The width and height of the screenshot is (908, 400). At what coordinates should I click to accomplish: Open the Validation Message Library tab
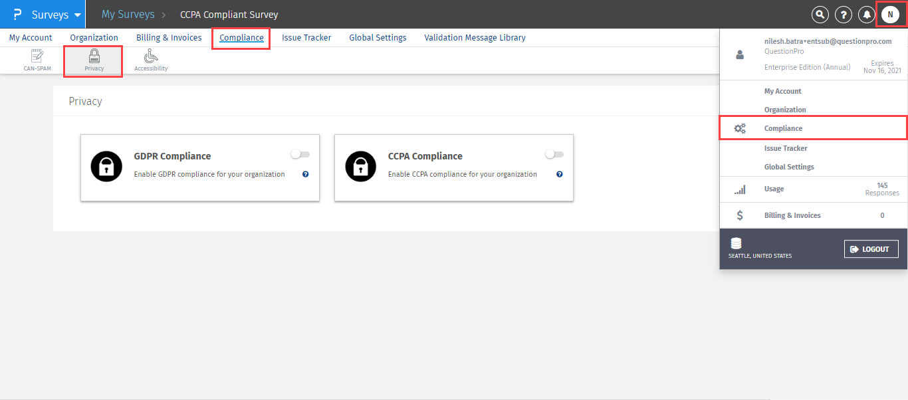(475, 38)
